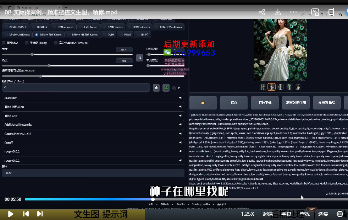The width and height of the screenshot is (348, 220).
Task: Click the green recycle reuse-seed button
Action: point(166,88)
